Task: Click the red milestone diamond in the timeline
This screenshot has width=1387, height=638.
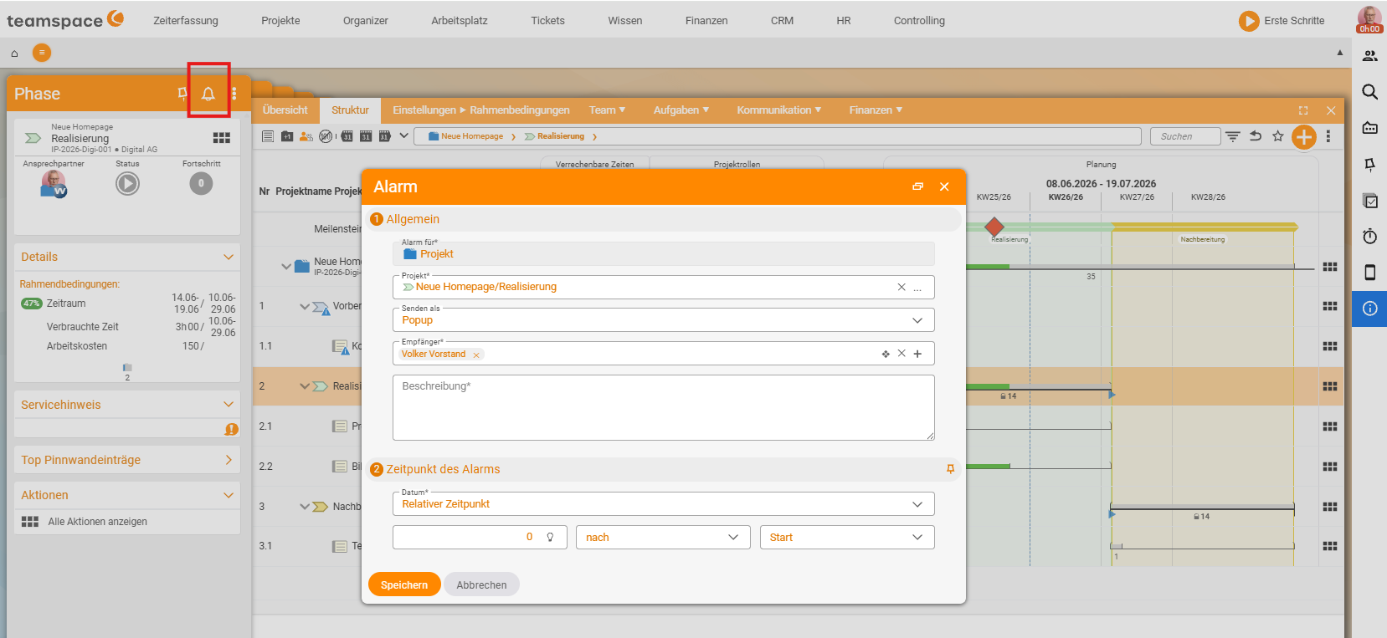Action: coord(994,227)
